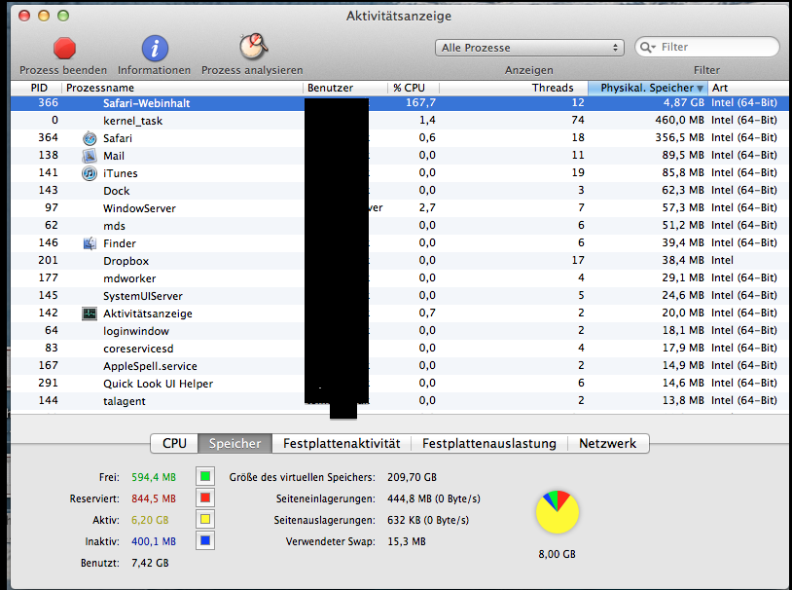Click thread count 74 for kernel_task
Viewport: 792px width, 590px height.
click(x=578, y=121)
